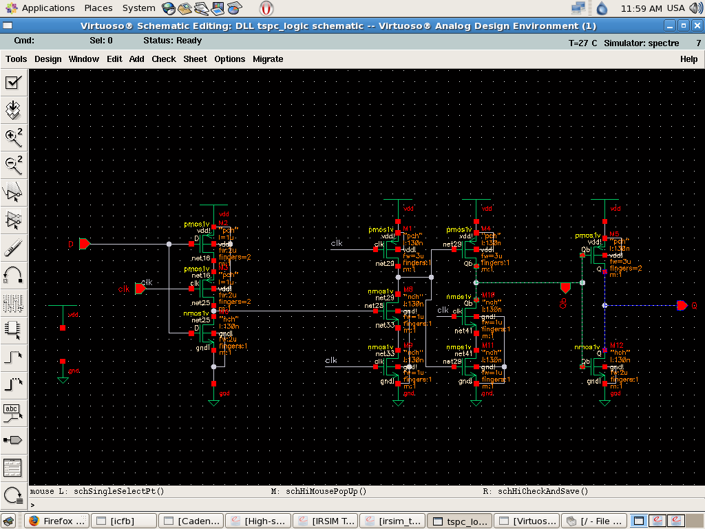Open the Design menu

48,59
